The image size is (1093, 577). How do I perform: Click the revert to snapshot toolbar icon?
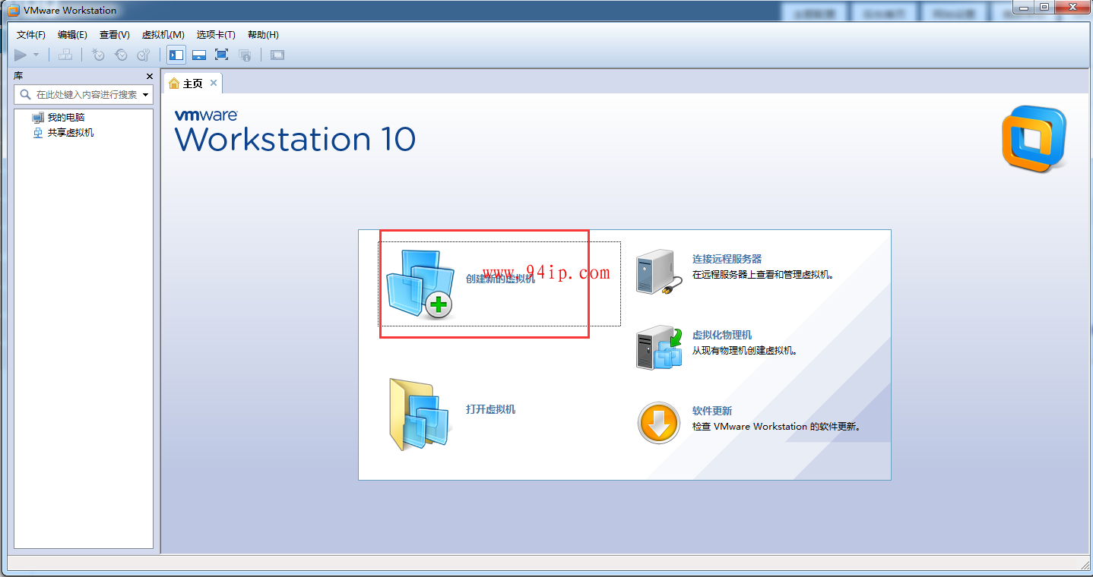coord(121,55)
